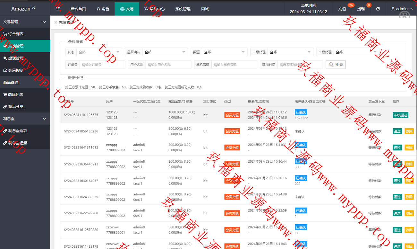Open 利息宝选项 in the sidebar
Image resolution: width=417 pixels, height=249 pixels.
click(18, 131)
